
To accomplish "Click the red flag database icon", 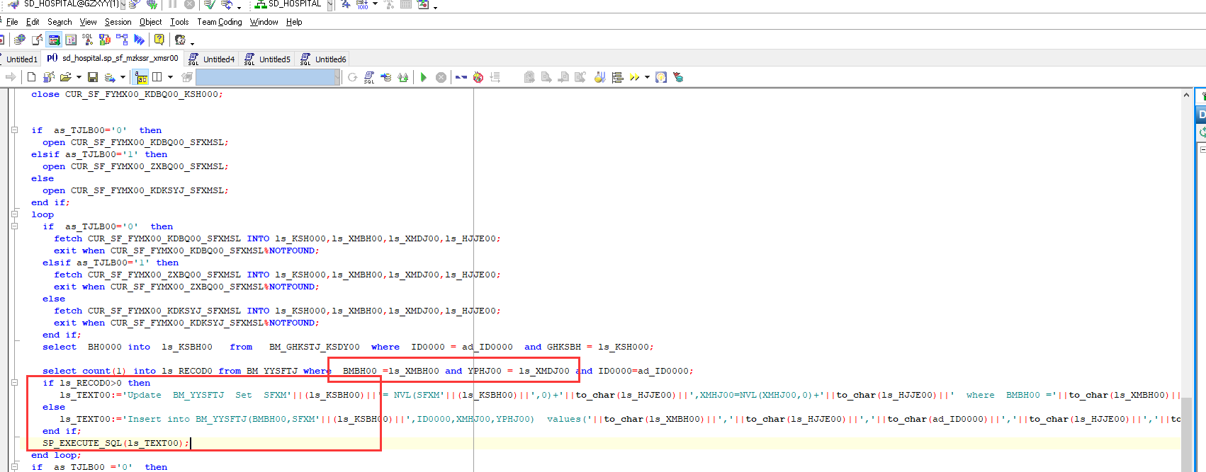I will [x=678, y=77].
